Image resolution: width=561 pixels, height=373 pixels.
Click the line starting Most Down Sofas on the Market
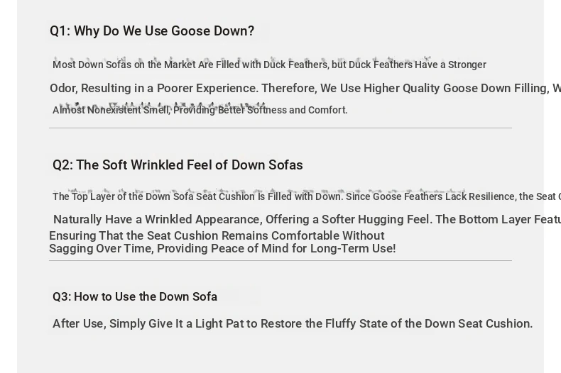click(269, 65)
